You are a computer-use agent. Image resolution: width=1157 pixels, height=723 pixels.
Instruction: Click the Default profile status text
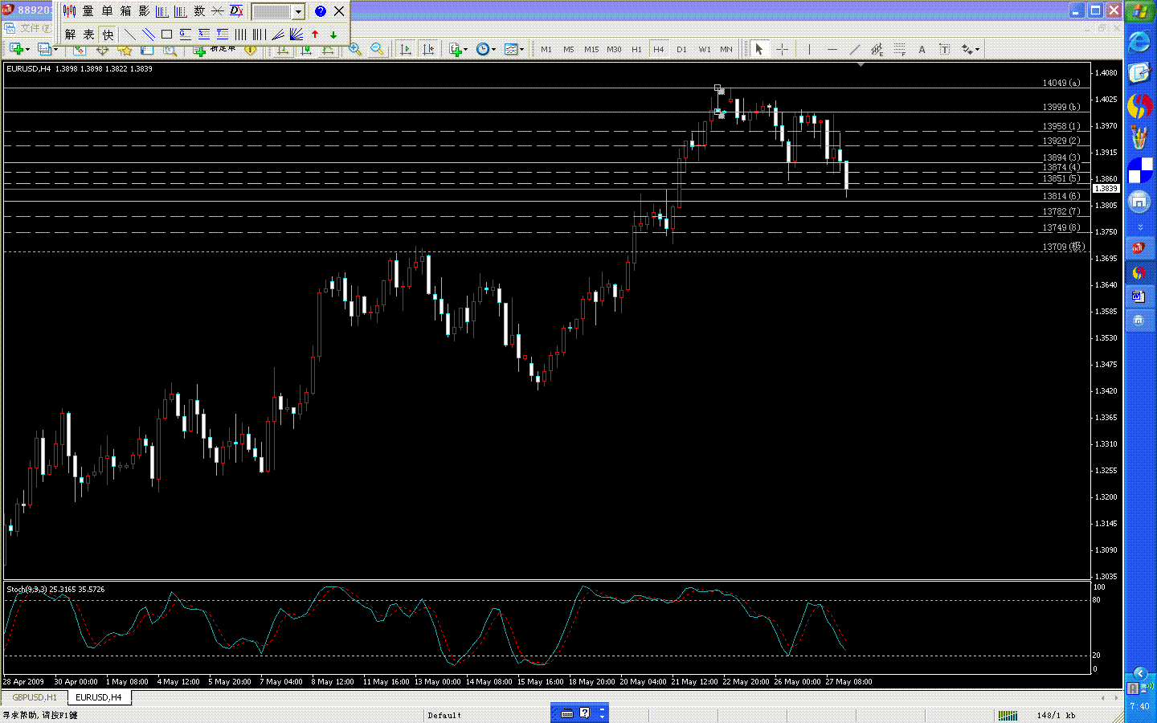pos(444,715)
